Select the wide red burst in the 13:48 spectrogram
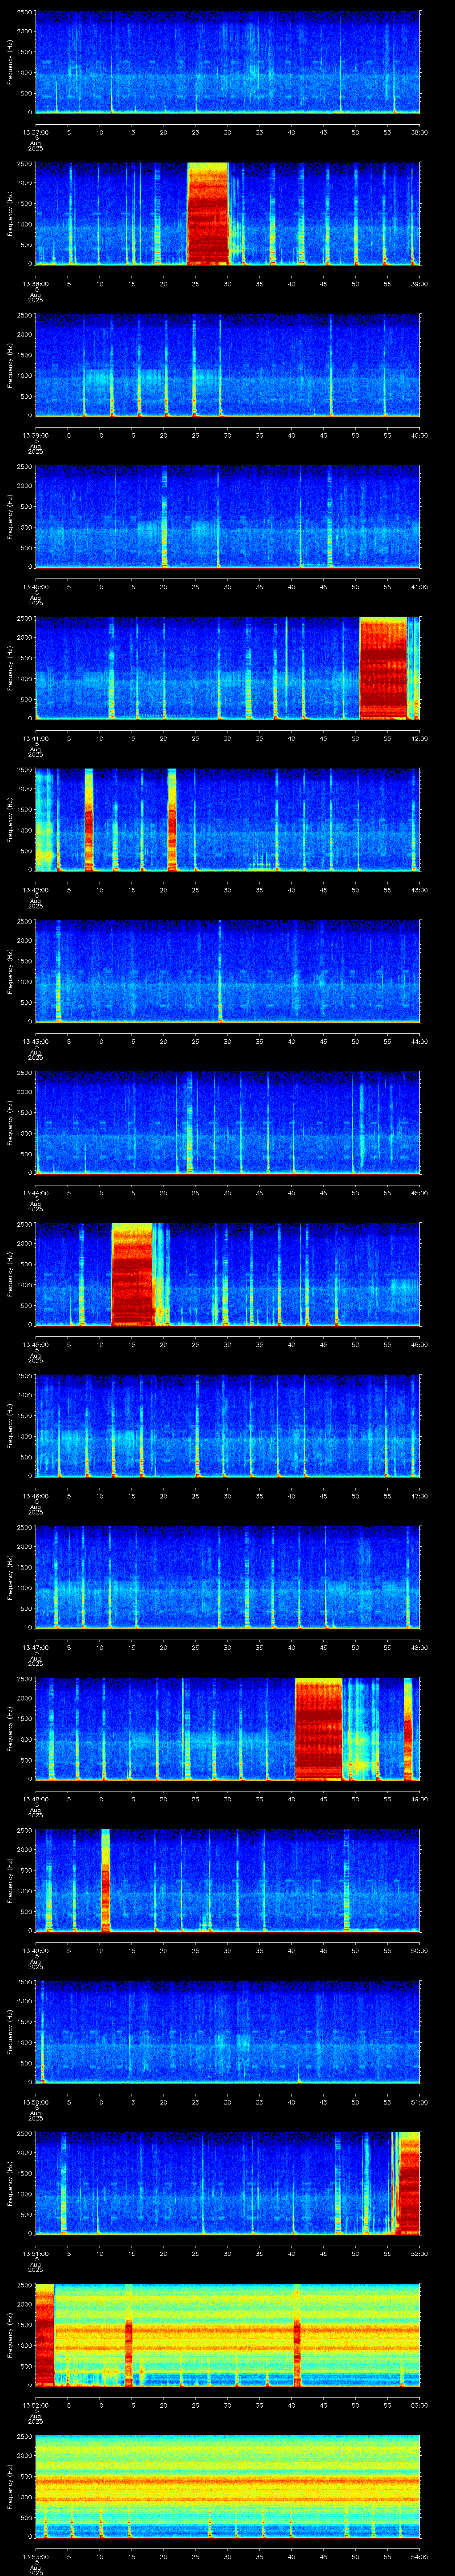Viewport: 455px width, 2576px height. (x=319, y=1729)
